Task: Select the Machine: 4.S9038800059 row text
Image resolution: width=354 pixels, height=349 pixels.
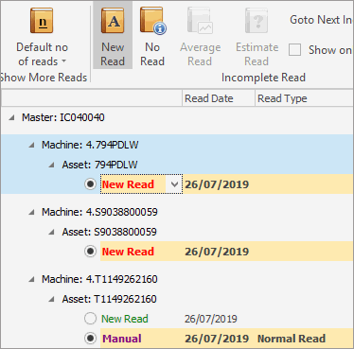Action: [99, 212]
